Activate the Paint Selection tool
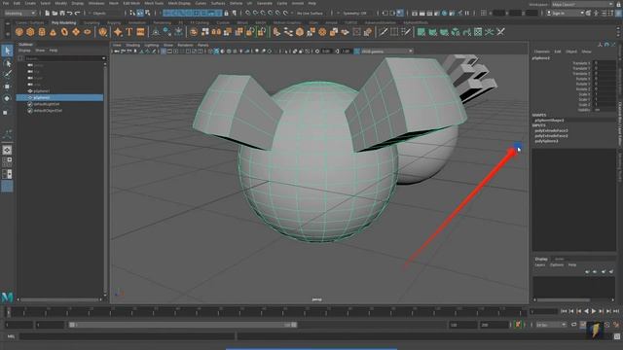Image resolution: width=623 pixels, height=350 pixels. point(7,74)
